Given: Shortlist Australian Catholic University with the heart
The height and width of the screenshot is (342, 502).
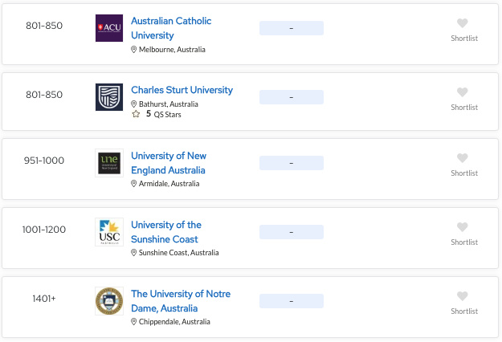Looking at the screenshot, I should point(463,24).
